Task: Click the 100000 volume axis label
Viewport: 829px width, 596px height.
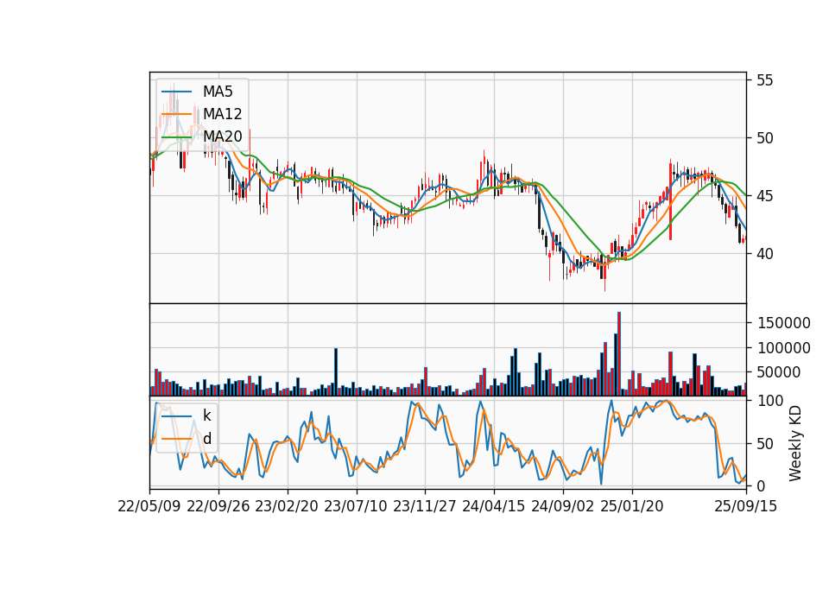Action: (x=783, y=348)
